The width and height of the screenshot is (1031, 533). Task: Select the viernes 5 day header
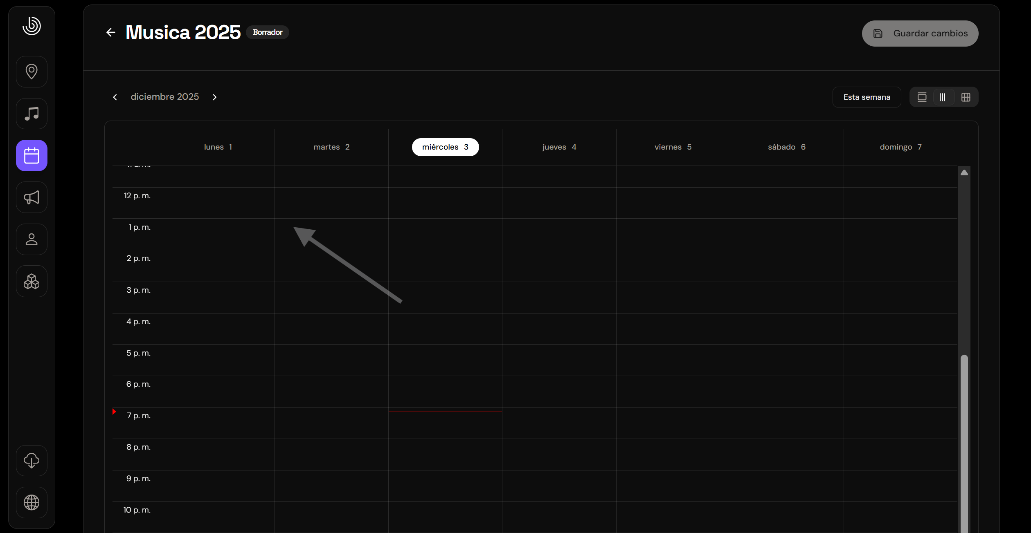[673, 147]
